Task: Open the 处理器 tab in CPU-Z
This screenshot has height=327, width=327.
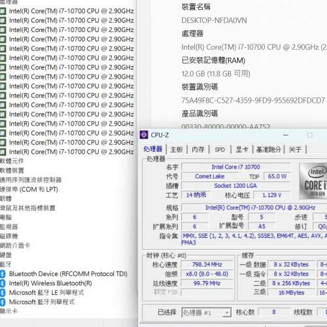Action: [x=152, y=149]
